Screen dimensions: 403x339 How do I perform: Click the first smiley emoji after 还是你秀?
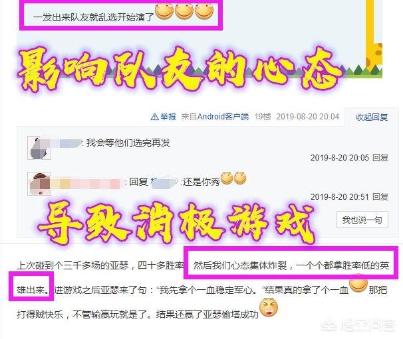227,178
